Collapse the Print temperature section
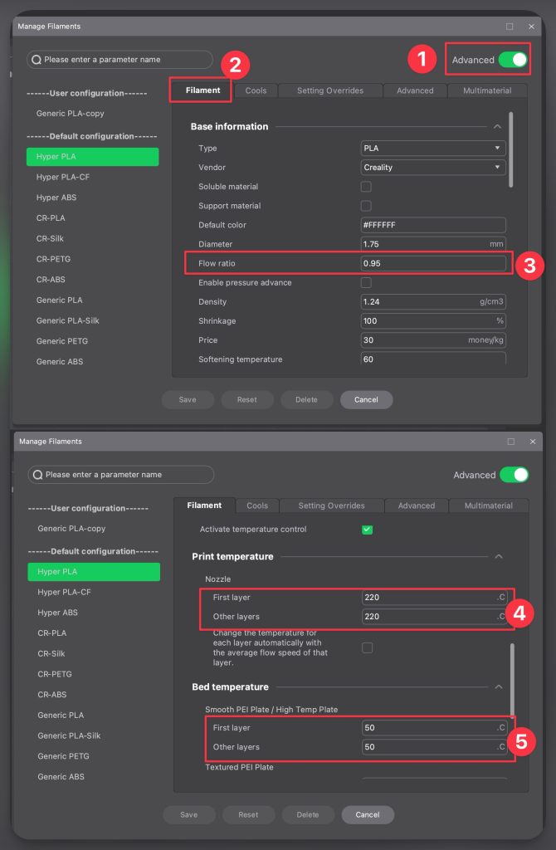 498,557
